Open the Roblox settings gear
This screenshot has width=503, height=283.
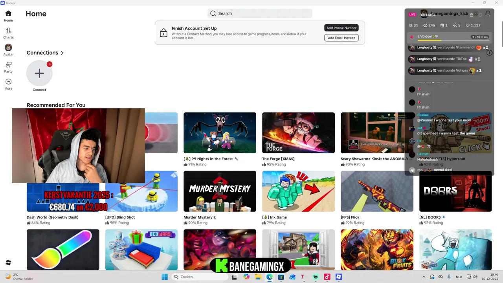[480, 15]
